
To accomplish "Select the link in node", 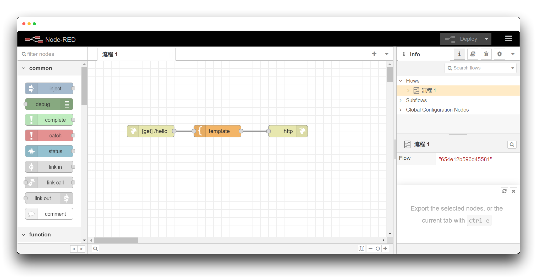I will (49, 167).
